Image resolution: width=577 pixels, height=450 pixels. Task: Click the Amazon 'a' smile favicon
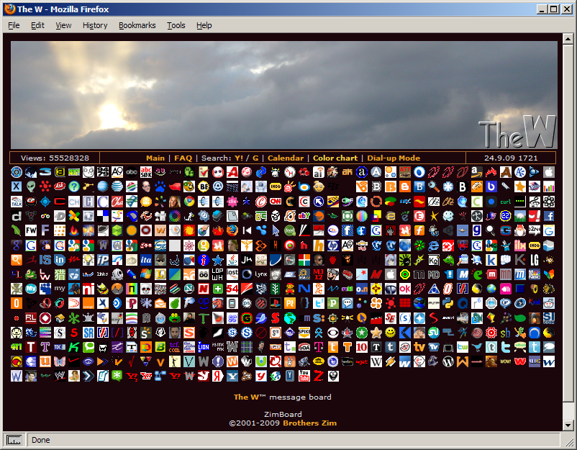point(477,171)
